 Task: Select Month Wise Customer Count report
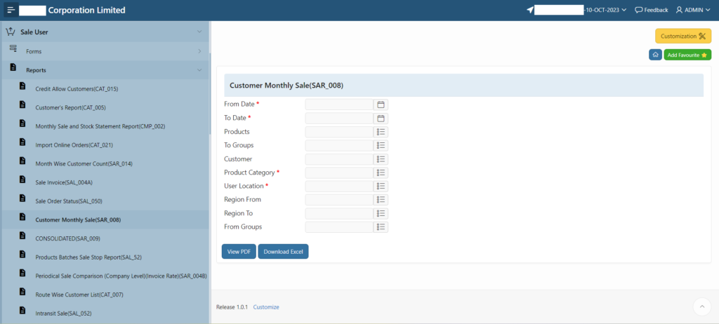(84, 163)
